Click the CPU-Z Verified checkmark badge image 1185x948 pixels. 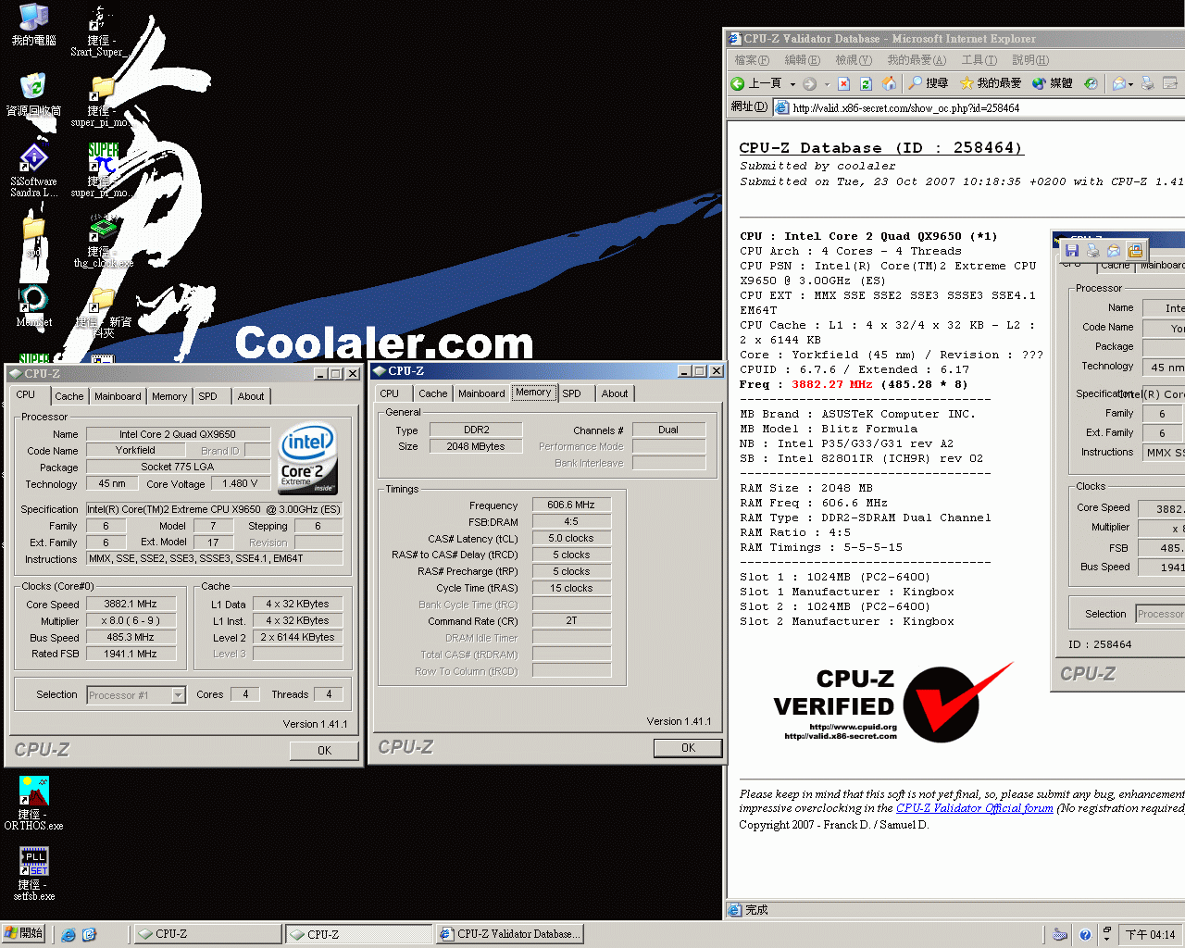point(892,703)
